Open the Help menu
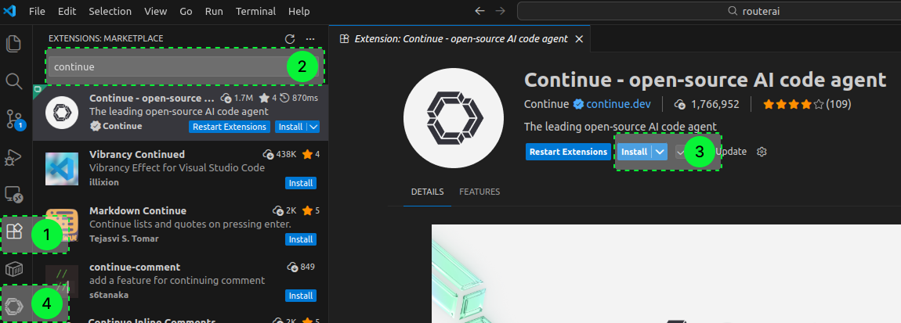The height and width of the screenshot is (323, 901). 299,11
